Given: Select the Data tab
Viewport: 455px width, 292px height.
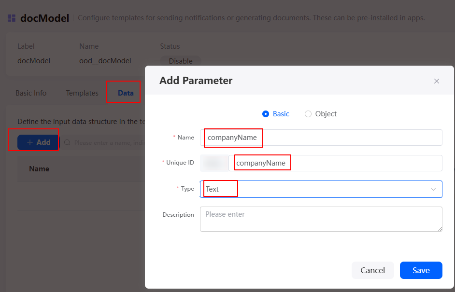Looking at the screenshot, I should [126, 93].
